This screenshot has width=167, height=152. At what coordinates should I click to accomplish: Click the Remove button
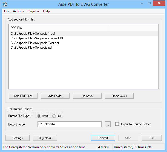[87, 96]
